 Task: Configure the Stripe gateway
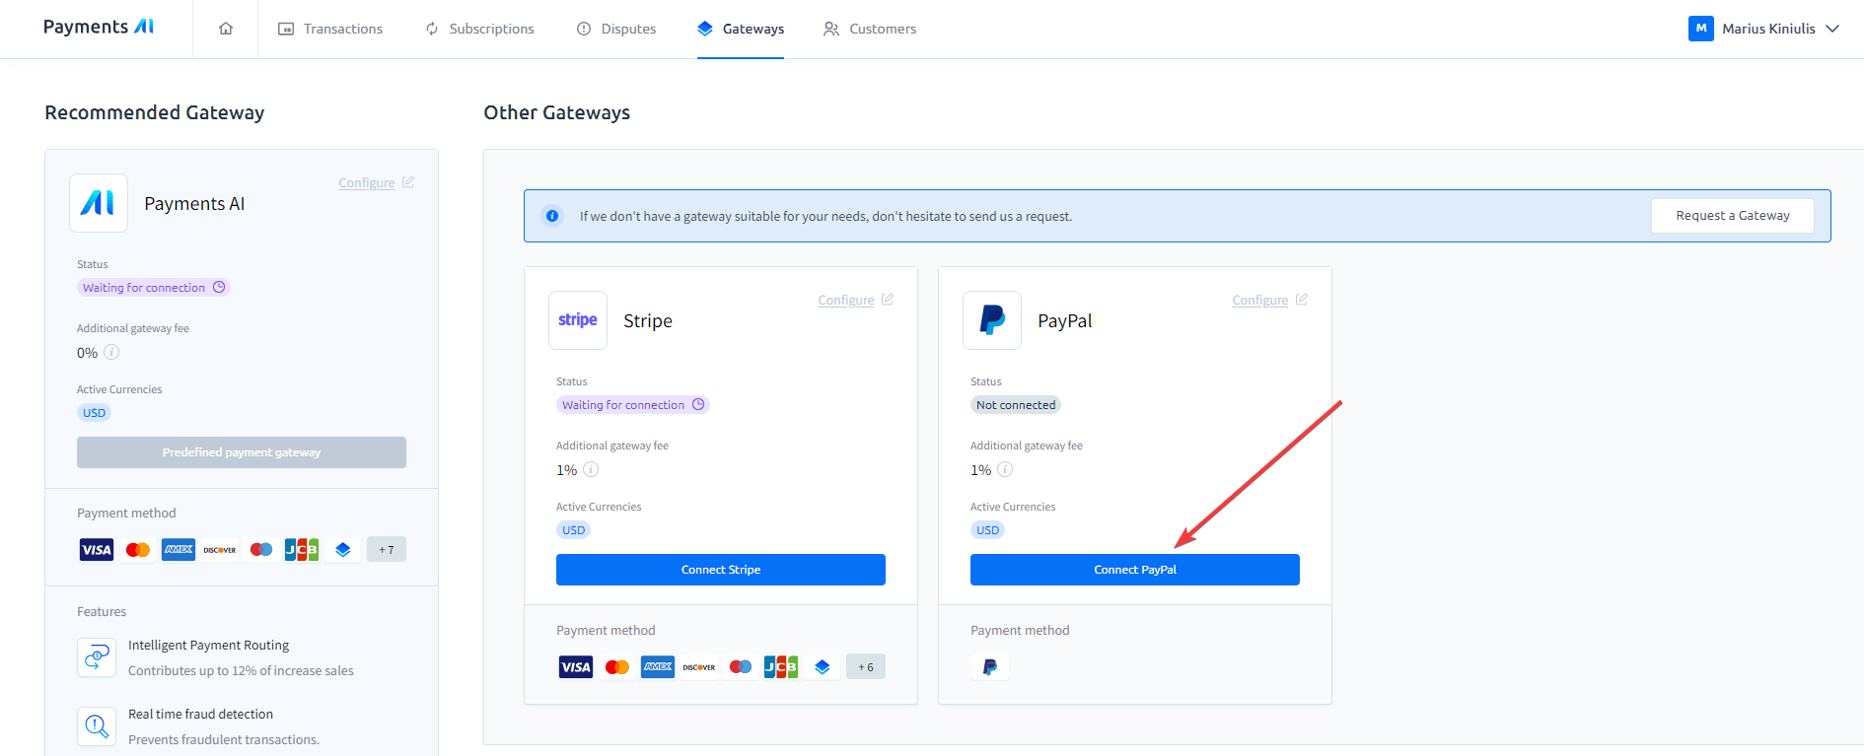click(x=855, y=301)
